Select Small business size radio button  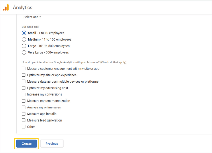click(x=24, y=33)
